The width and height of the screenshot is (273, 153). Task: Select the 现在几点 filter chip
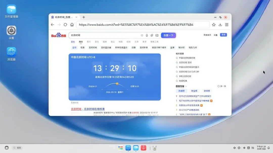pyautogui.click(x=193, y=48)
